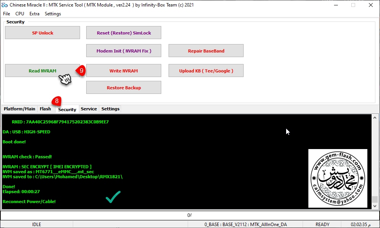Image resolution: width=380 pixels, height=228 pixels.
Task: Click 'Boot done!' log line
Action: pos(14,142)
